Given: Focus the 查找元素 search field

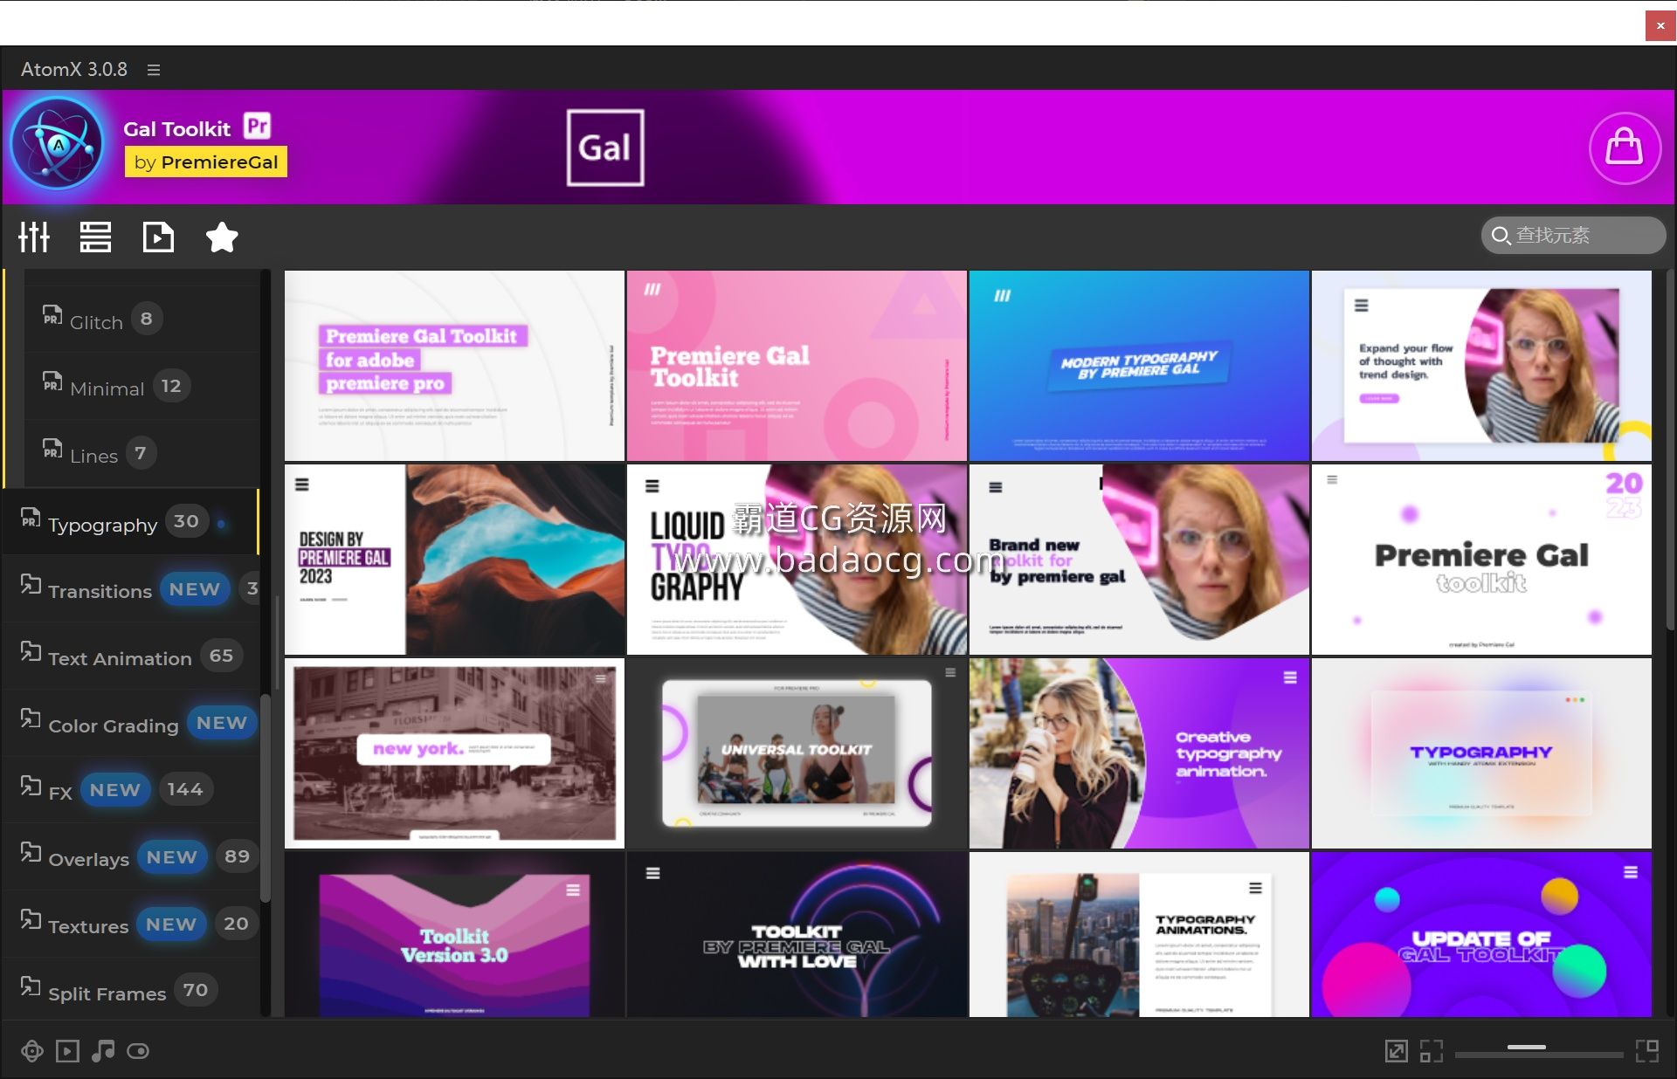Looking at the screenshot, I should tap(1573, 236).
